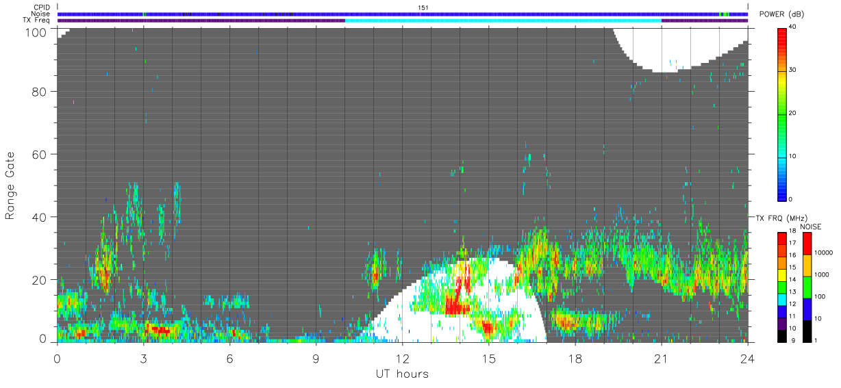Click the 60 tick on the Range Gate axis
841x388 pixels.
[40, 154]
